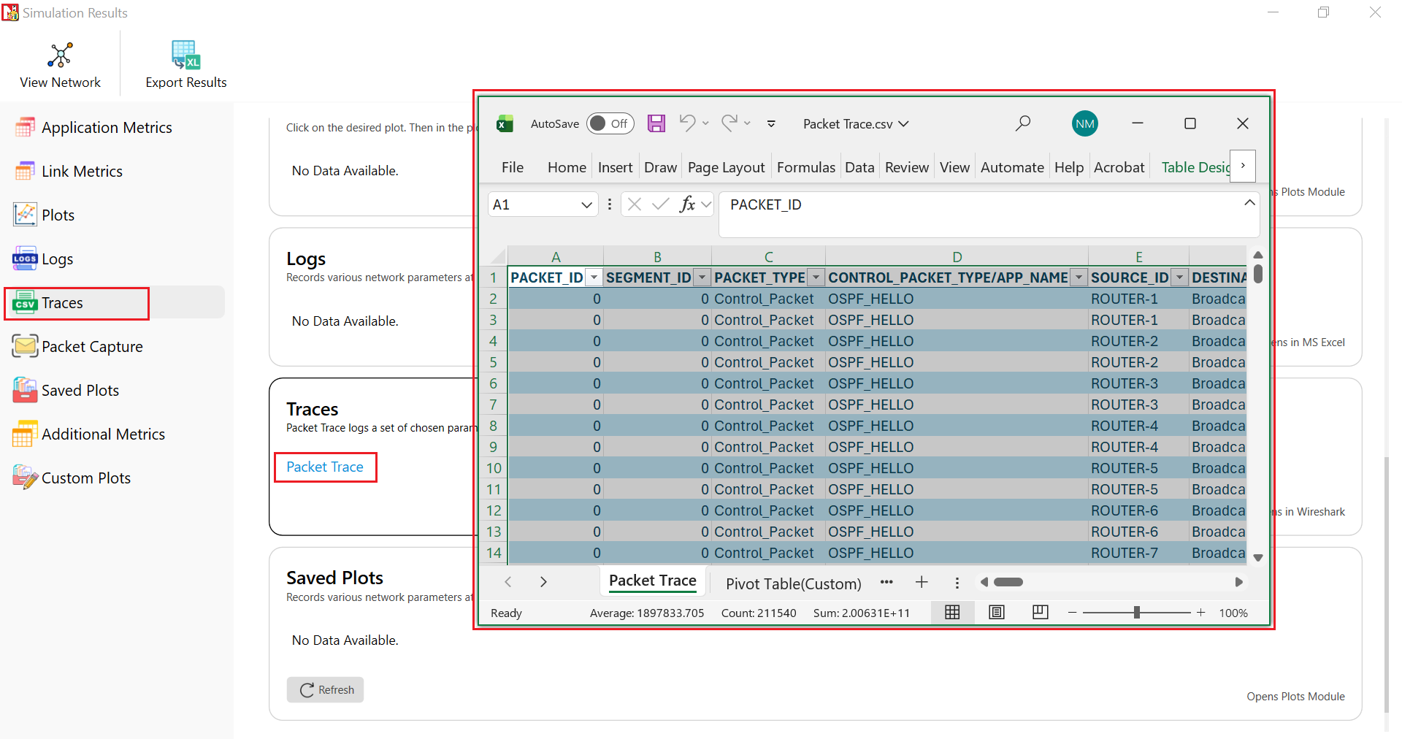1402x739 pixels.
Task: Go to the next sheet with the arrow
Action: coord(543,582)
